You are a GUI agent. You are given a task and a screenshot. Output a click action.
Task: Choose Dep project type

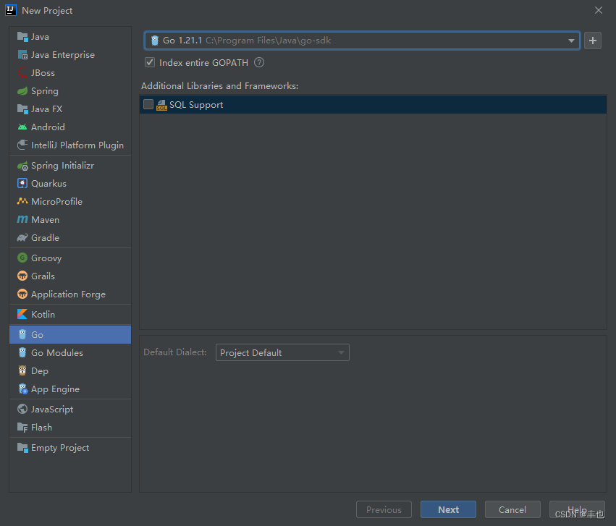[x=70, y=370]
